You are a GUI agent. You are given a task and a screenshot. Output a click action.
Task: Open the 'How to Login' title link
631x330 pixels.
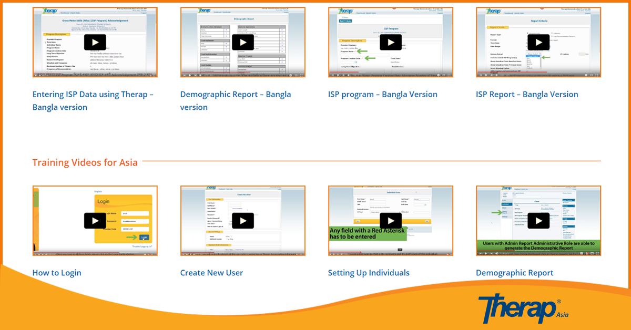point(57,273)
